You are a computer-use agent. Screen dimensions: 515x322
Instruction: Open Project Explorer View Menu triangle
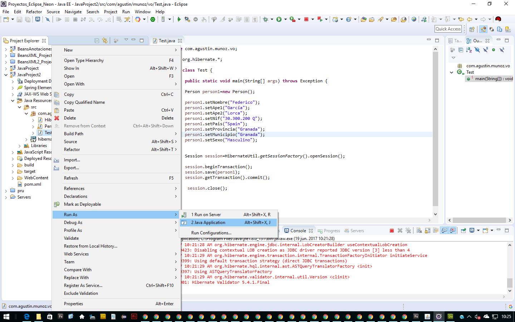(126, 40)
